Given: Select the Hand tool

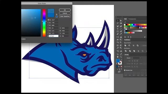Looking at the screenshot, I should (x=118, y=57).
